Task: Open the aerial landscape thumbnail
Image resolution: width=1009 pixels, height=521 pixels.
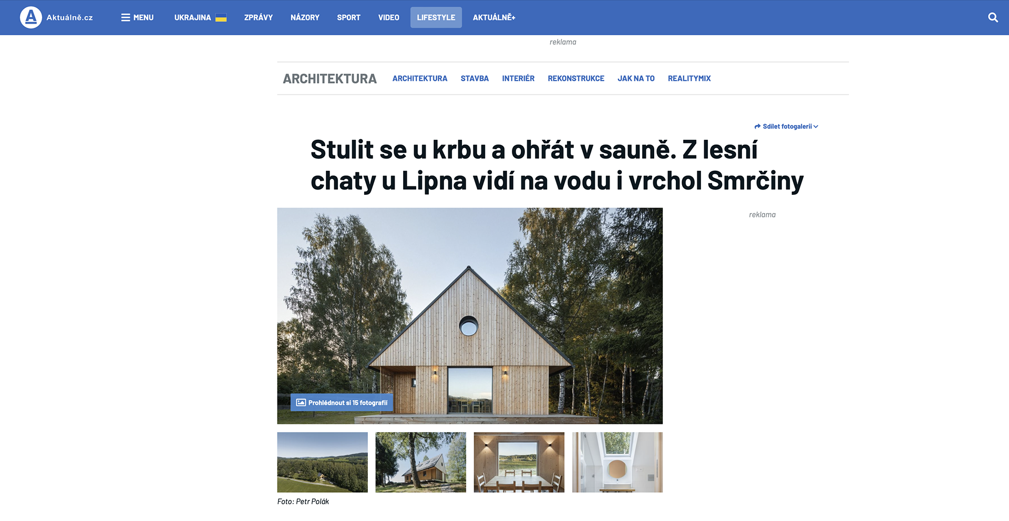Action: (323, 462)
